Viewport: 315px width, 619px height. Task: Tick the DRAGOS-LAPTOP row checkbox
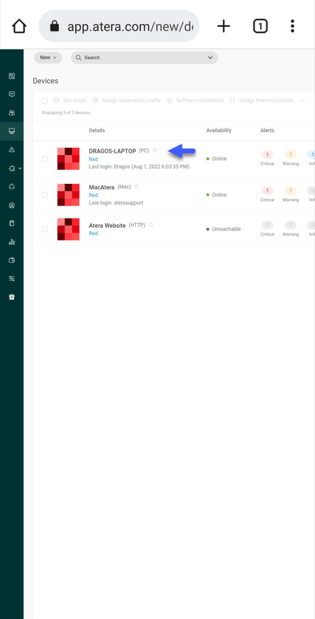(44, 159)
